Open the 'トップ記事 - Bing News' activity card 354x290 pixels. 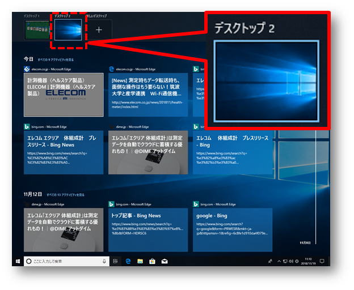coord(148,230)
